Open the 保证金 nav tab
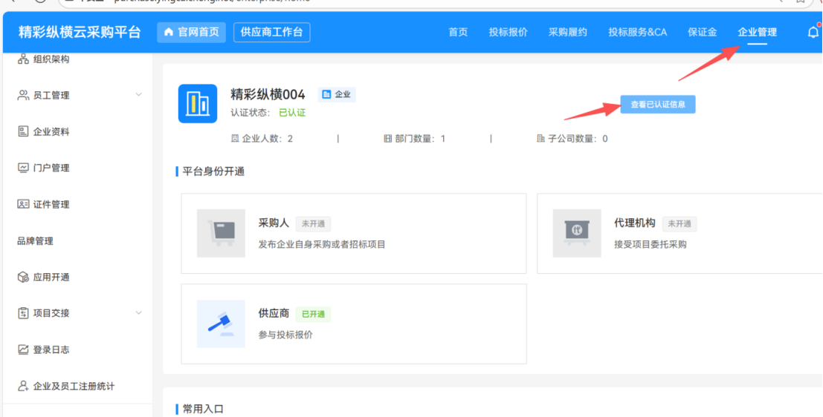The height and width of the screenshot is (417, 823). (702, 32)
